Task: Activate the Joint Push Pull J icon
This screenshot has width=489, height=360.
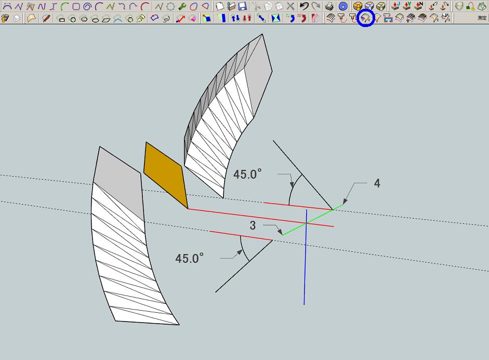Action: tap(395, 6)
